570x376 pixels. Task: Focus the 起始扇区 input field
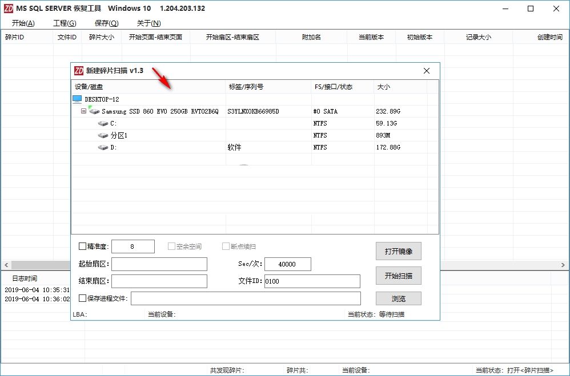tap(159, 264)
